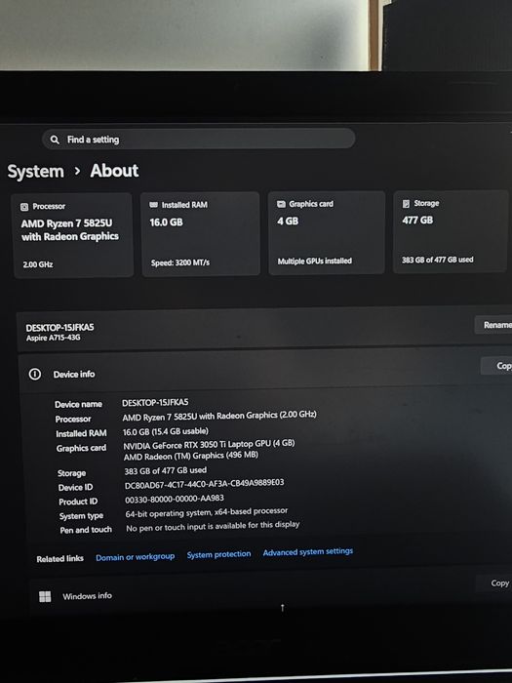Copy the Device info details
Viewport: 512px width, 683px height.
[x=497, y=366]
